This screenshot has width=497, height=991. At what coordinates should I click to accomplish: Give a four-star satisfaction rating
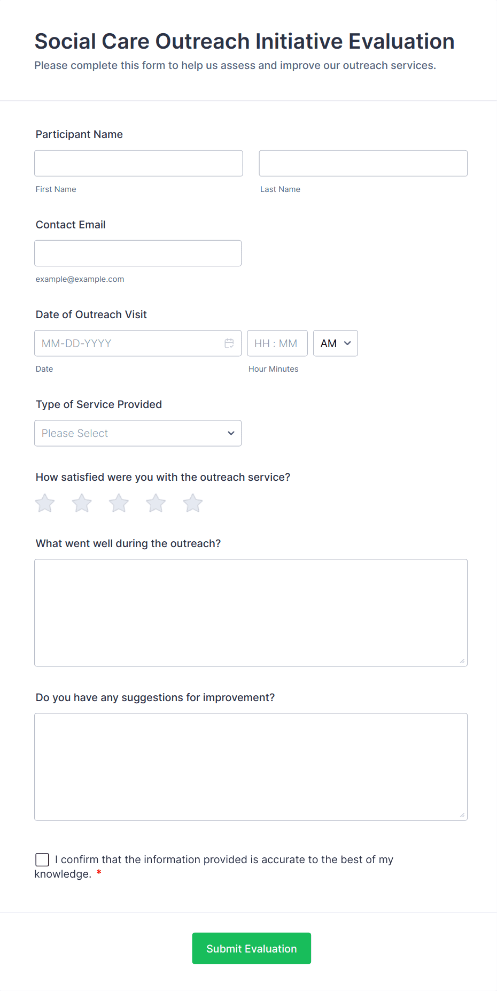[x=156, y=503]
